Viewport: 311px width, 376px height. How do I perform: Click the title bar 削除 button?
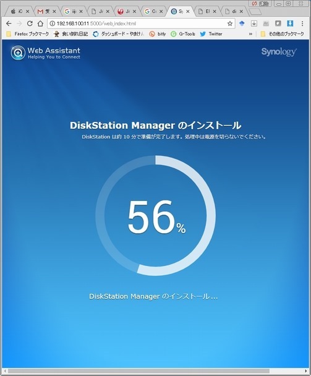pos(260,3)
